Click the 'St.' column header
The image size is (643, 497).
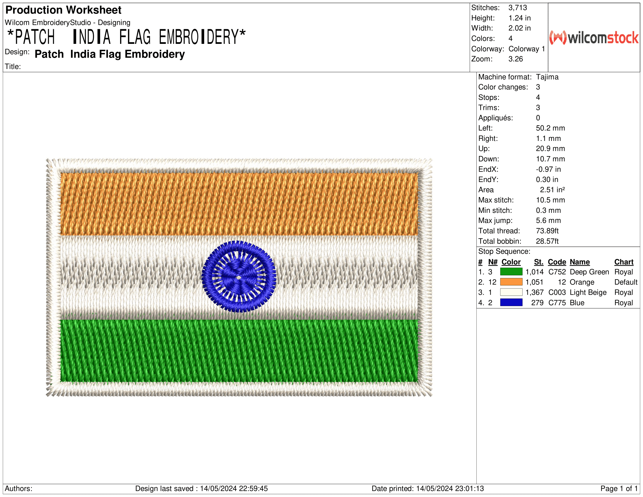(x=538, y=262)
